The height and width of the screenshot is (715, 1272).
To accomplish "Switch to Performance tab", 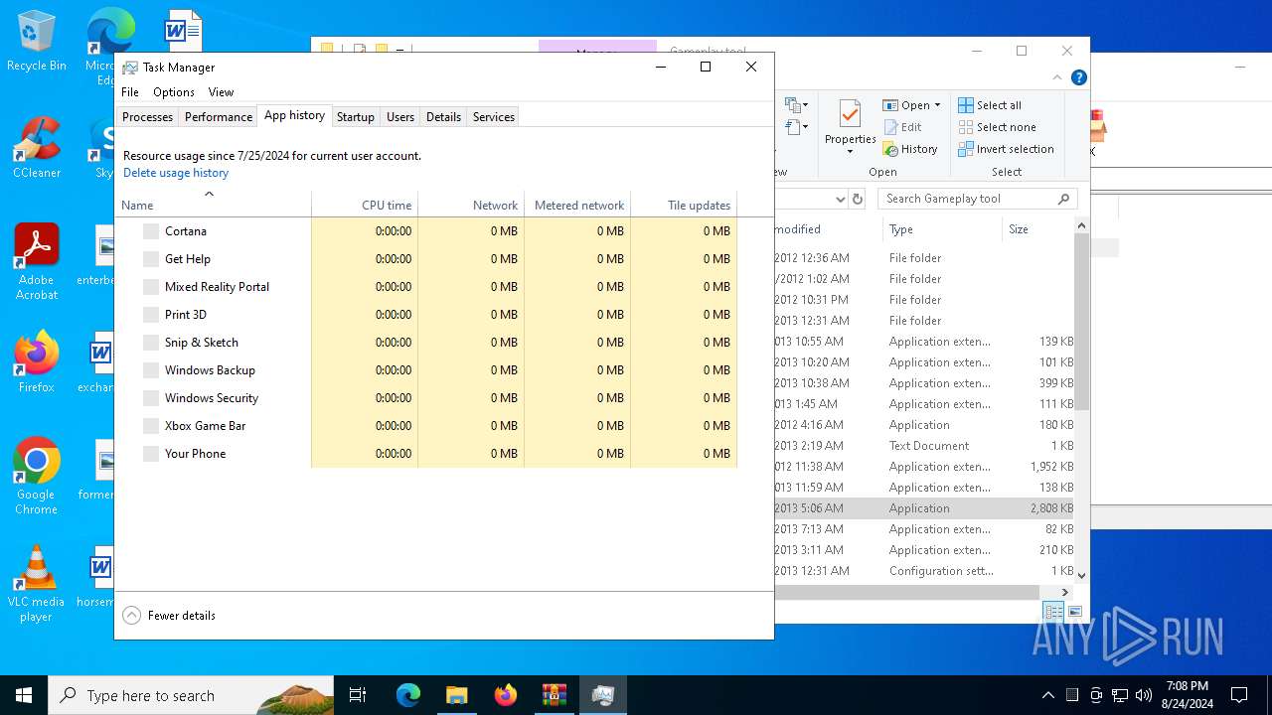I will [x=219, y=117].
